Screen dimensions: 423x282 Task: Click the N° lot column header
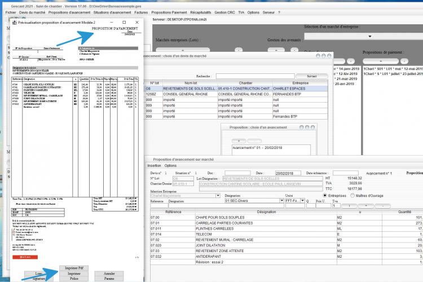(x=155, y=83)
